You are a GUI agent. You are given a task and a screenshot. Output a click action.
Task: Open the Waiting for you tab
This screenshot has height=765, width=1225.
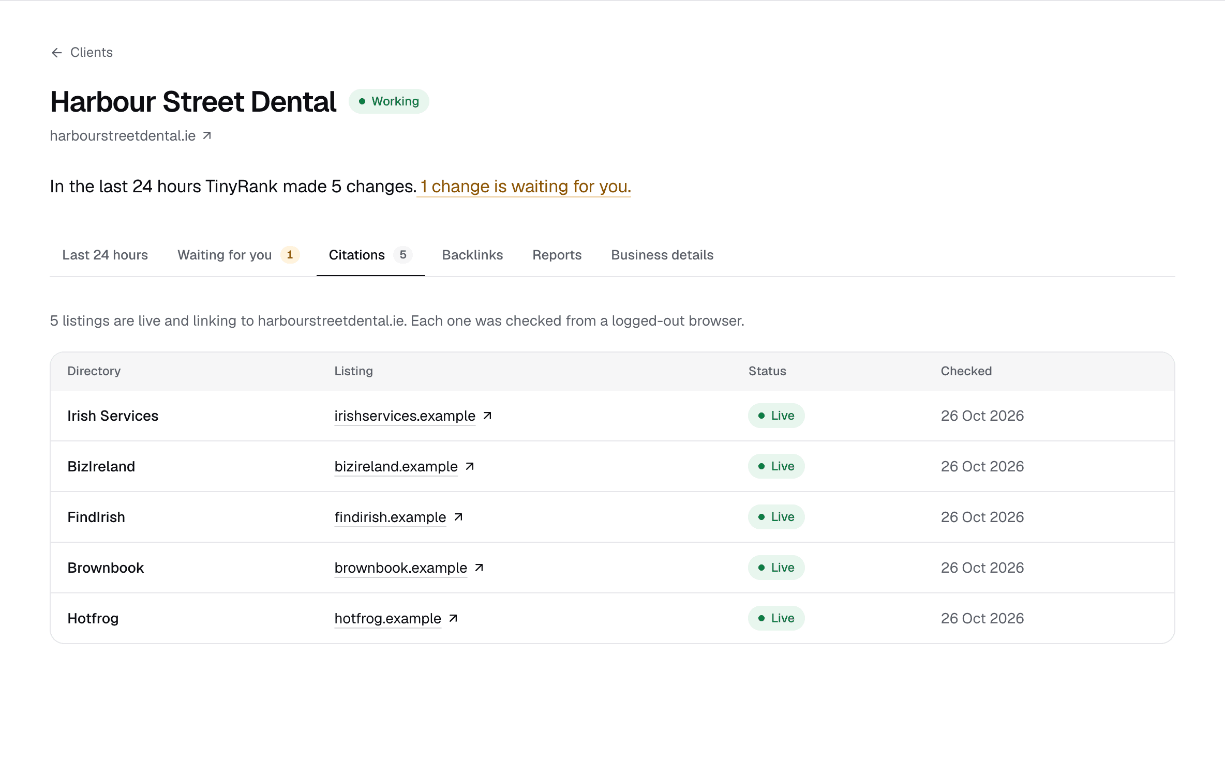(x=238, y=255)
